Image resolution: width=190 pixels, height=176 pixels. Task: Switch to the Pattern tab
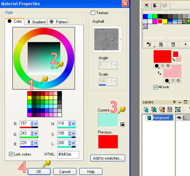click(x=58, y=22)
